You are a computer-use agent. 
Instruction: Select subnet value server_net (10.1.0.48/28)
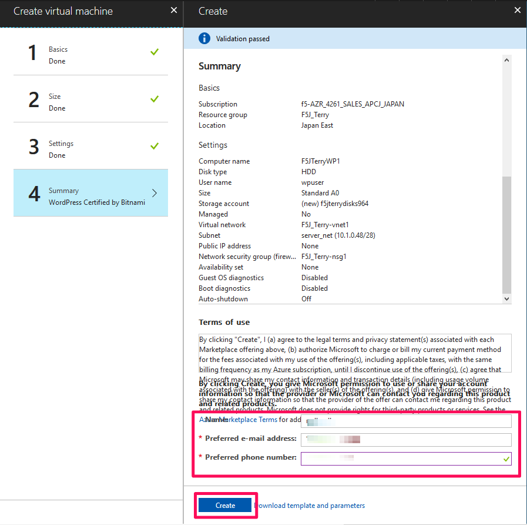338,235
